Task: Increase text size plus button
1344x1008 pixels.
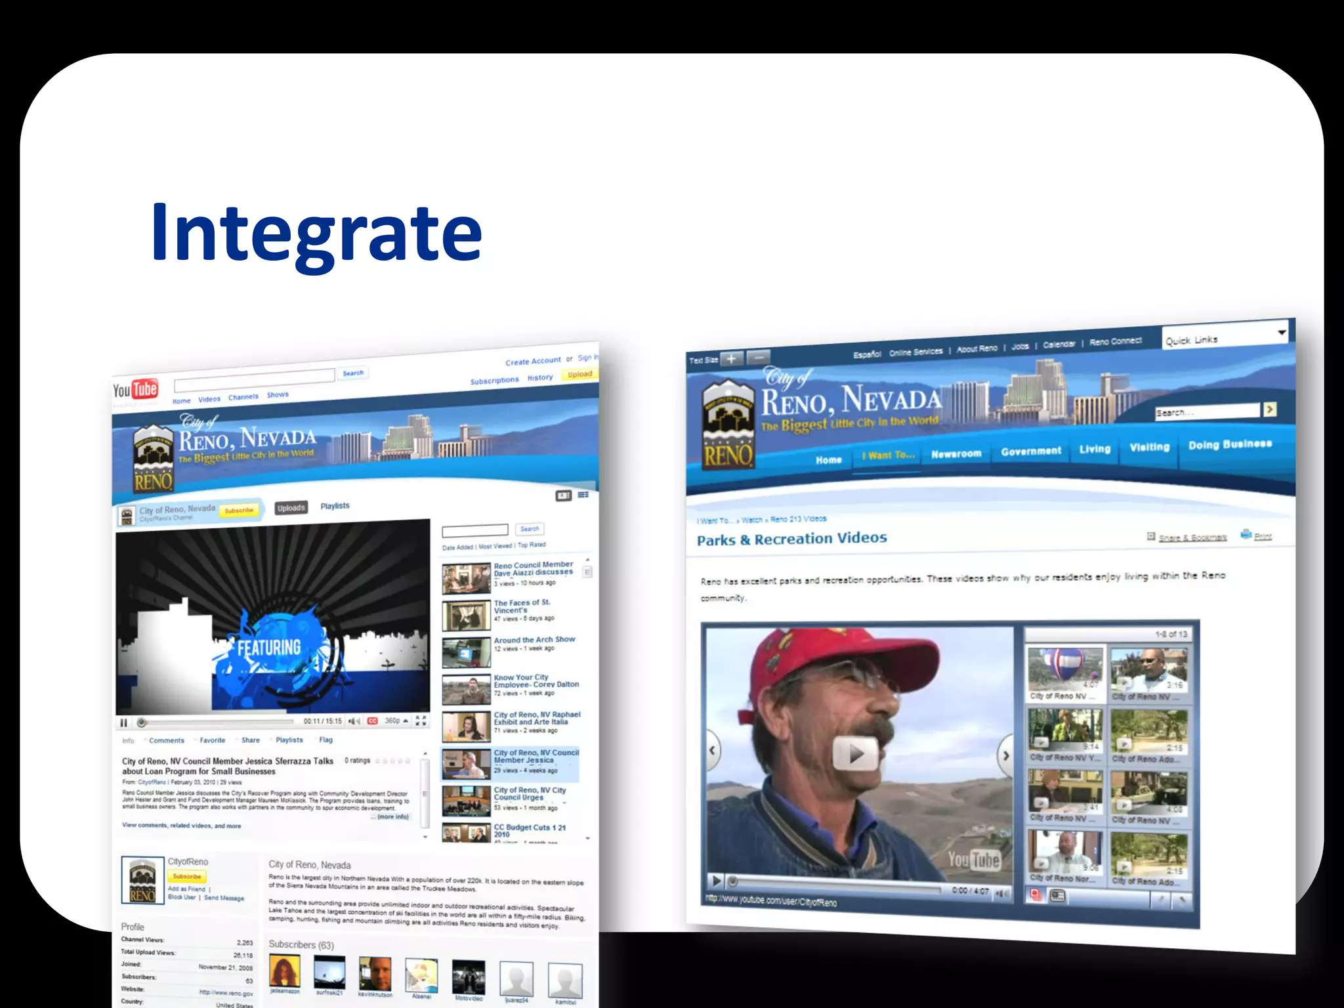Action: (x=731, y=358)
